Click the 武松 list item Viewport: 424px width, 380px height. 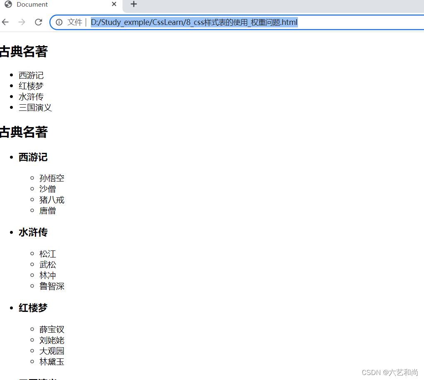[48, 265]
